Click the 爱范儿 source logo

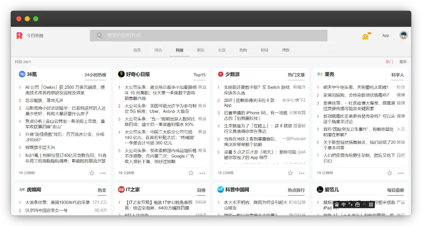pos(320,189)
